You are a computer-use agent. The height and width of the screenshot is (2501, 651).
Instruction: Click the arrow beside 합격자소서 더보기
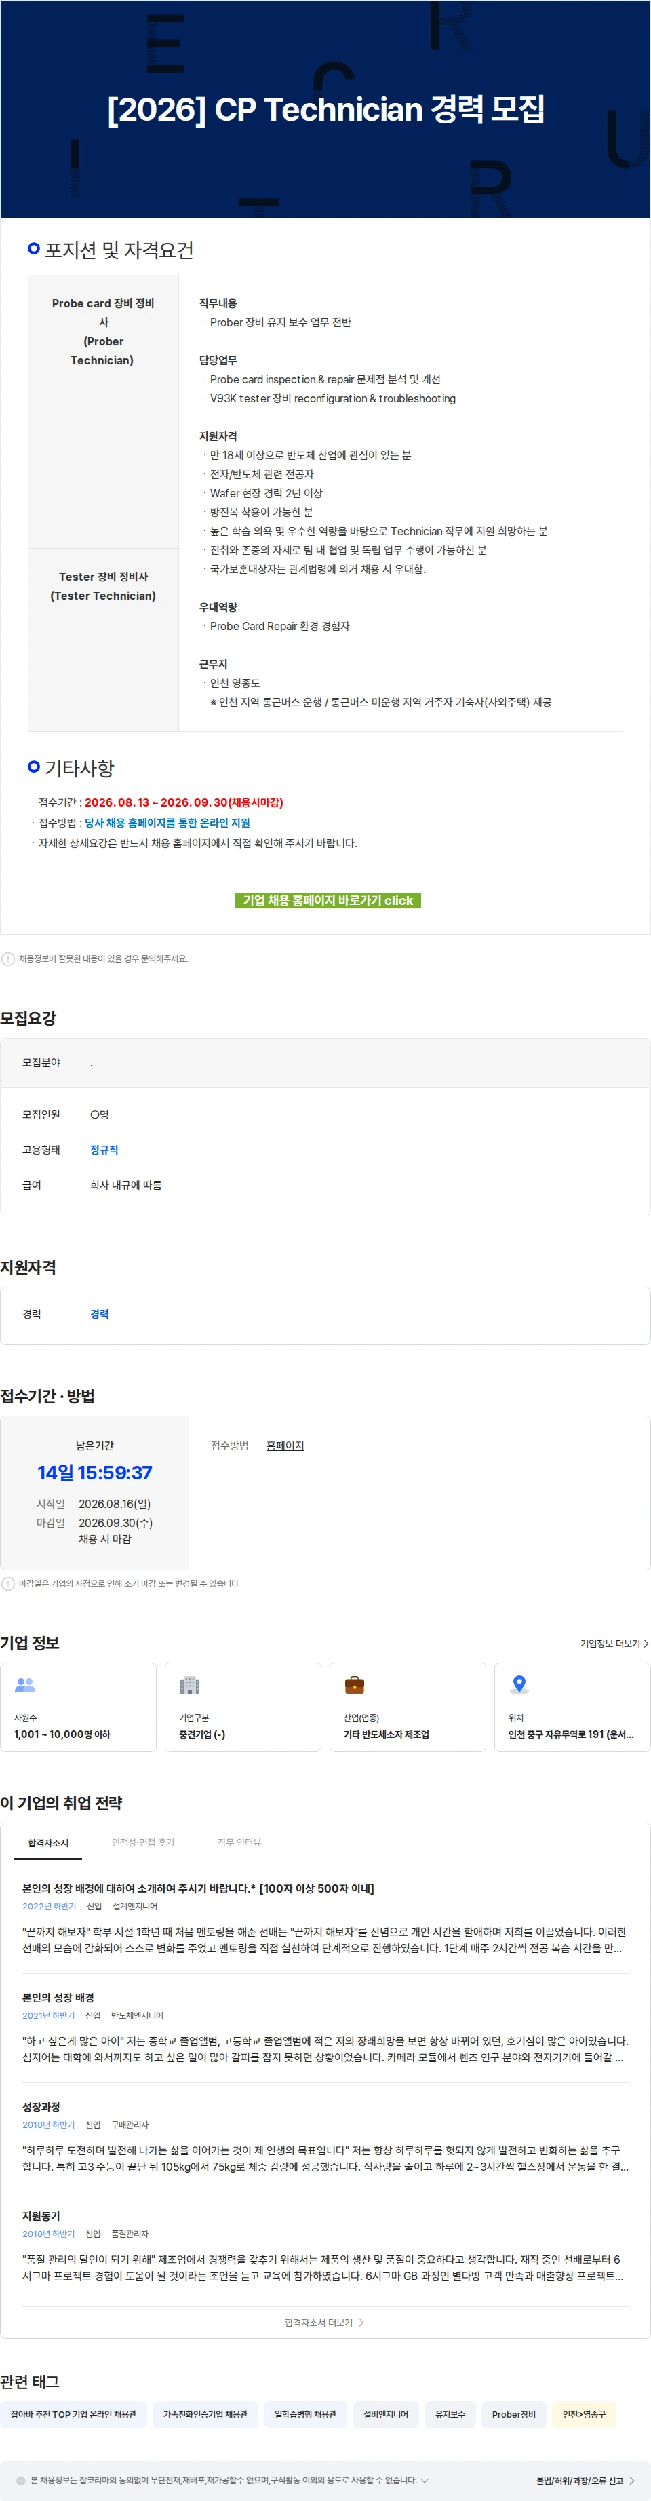coord(362,2323)
